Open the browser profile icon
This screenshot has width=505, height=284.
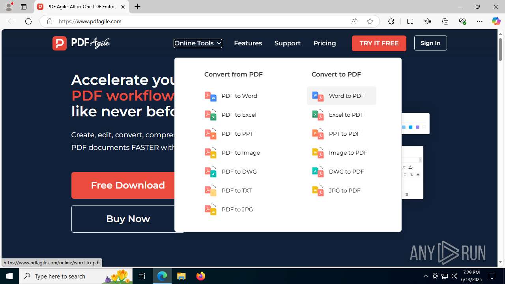9,7
